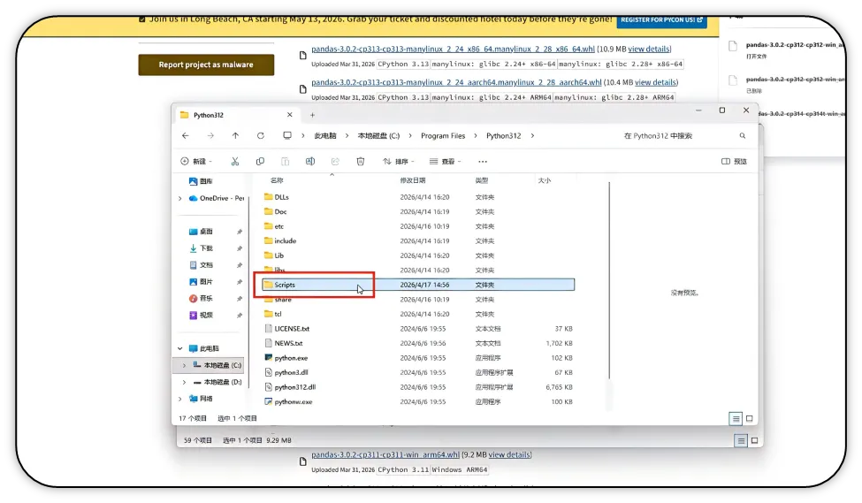Viewport: 862px width, 503px height.
Task: Open Downloads in the navigation pane
Action: [202, 248]
